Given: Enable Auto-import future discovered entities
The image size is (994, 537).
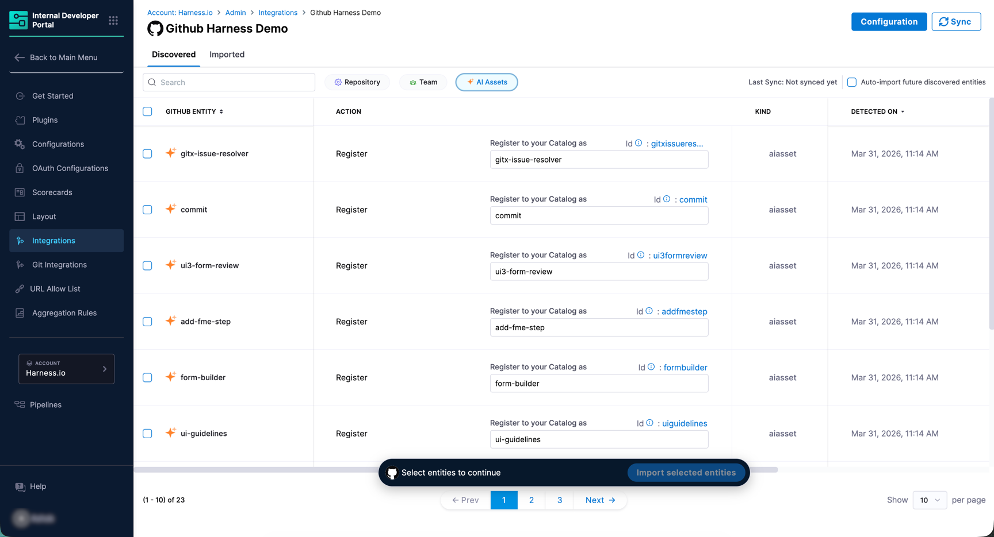Looking at the screenshot, I should tap(851, 82).
